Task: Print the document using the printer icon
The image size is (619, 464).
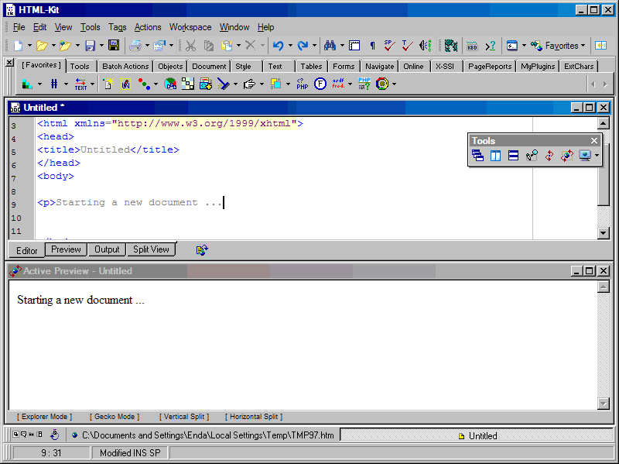Action: [x=135, y=46]
